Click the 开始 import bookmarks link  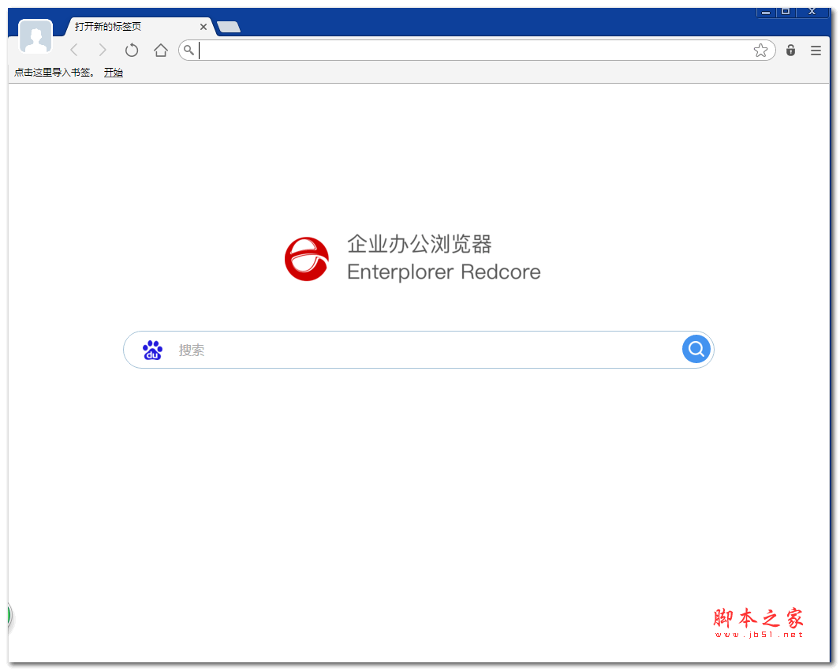point(114,73)
